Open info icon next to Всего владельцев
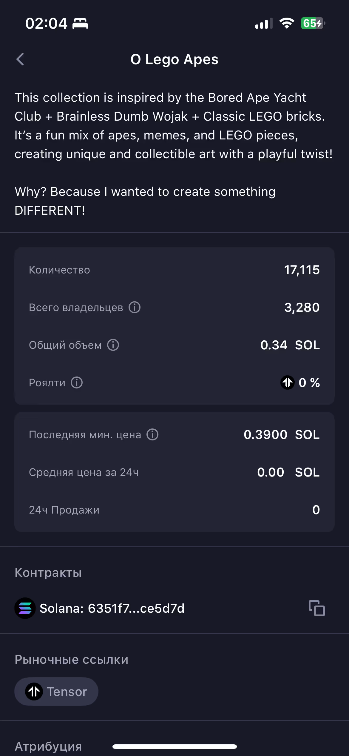The width and height of the screenshot is (349, 756). (135, 307)
